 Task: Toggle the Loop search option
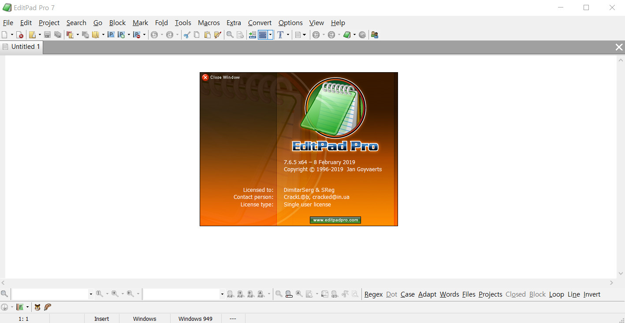click(x=557, y=294)
